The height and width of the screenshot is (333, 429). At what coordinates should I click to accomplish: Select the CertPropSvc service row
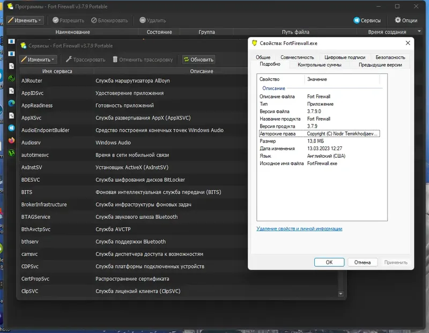(179, 279)
